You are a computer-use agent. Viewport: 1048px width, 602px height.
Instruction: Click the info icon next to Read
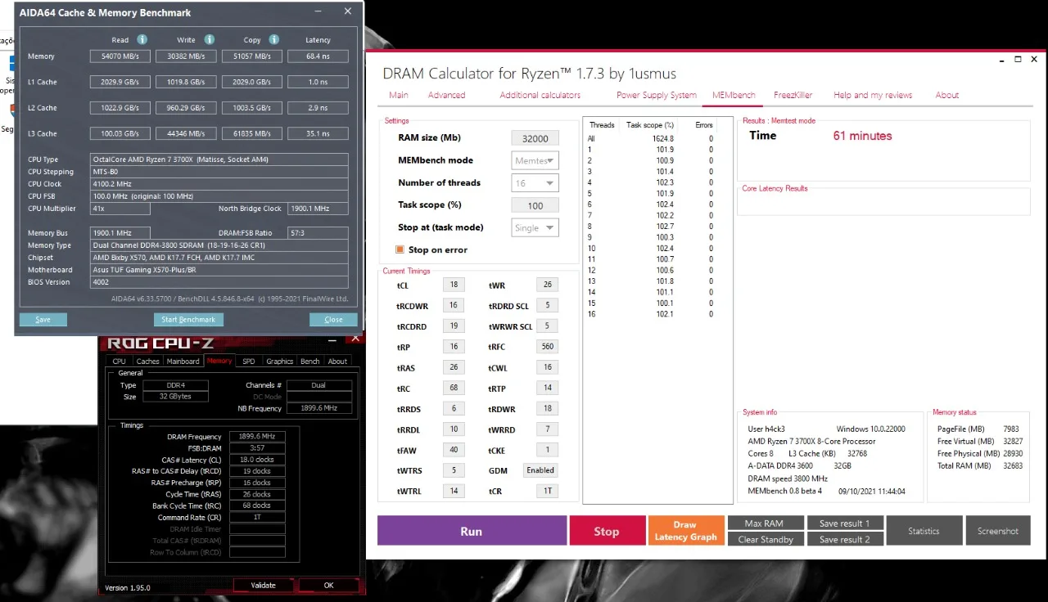coord(142,39)
